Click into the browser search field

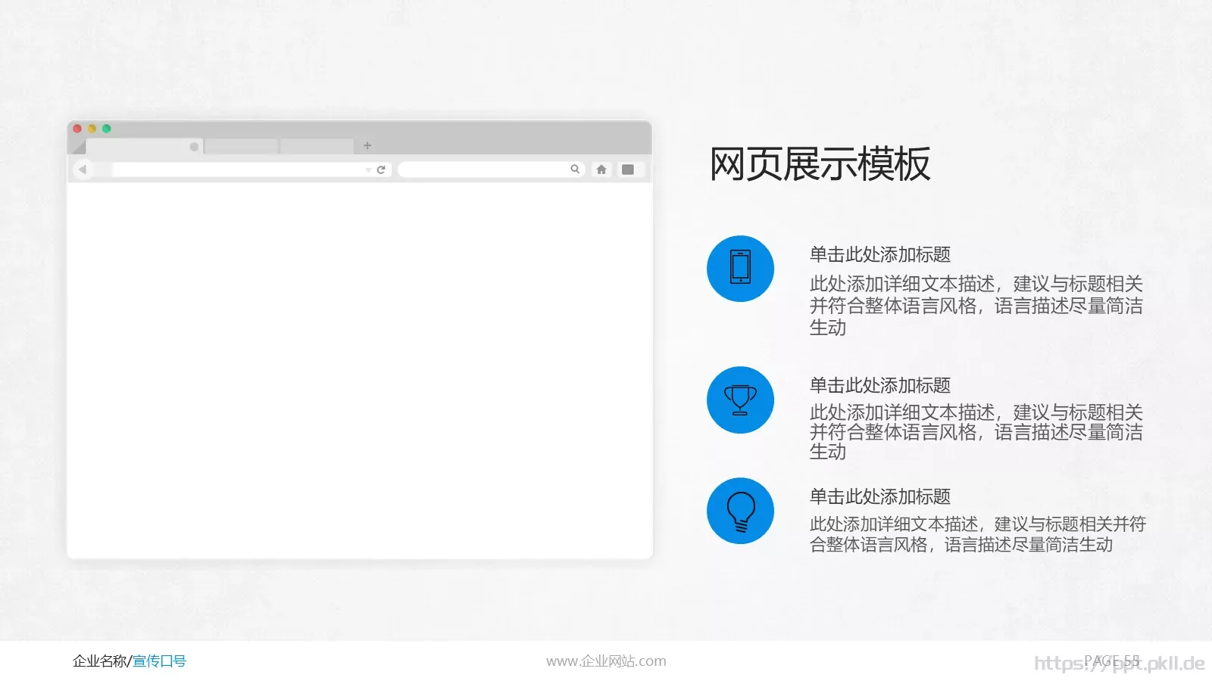pyautogui.click(x=491, y=169)
